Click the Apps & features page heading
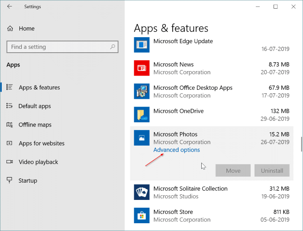This screenshot has height=231, width=303. coord(171,28)
